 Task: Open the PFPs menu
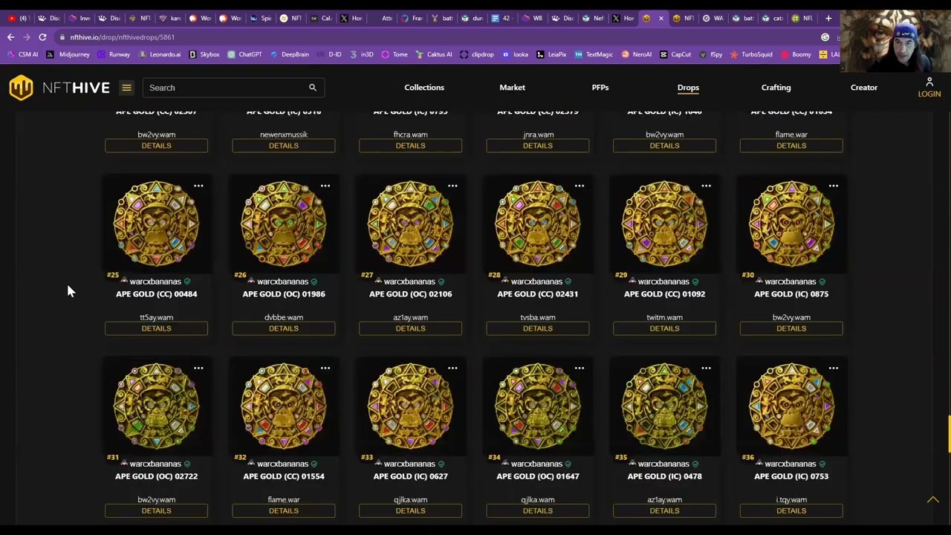click(x=600, y=88)
